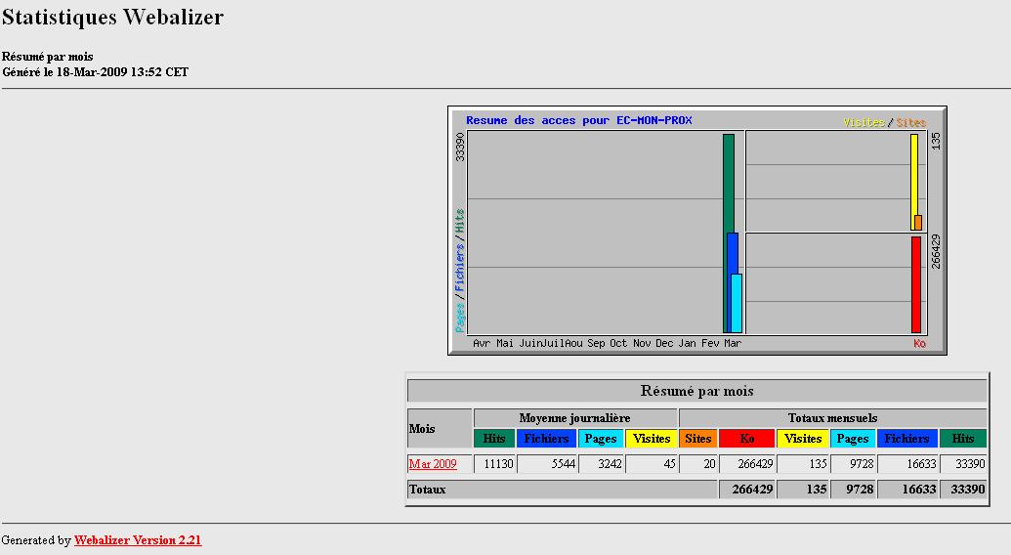Click the red Ko bar in the chart
This screenshot has width=1011, height=555.
click(x=916, y=284)
